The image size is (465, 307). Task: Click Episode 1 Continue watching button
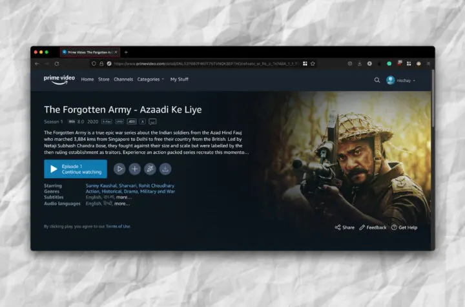pyautogui.click(x=76, y=169)
